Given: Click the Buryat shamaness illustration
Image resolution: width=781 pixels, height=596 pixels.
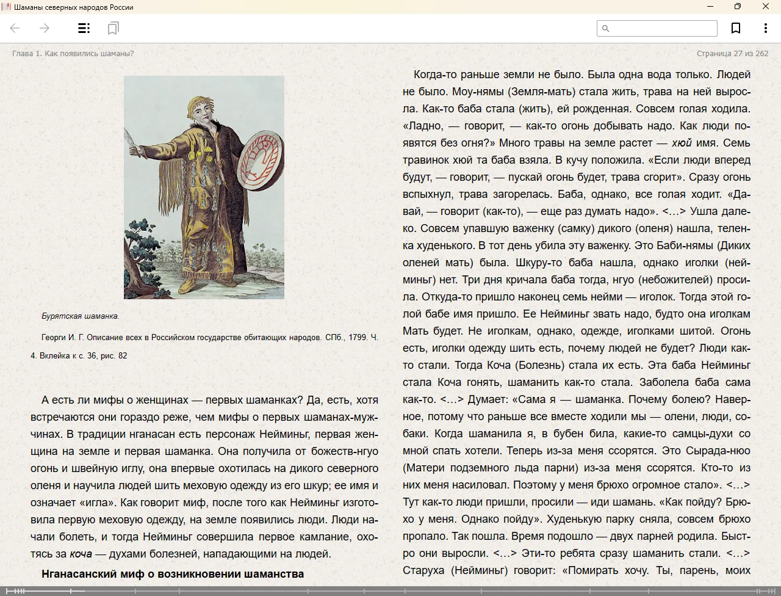Looking at the screenshot, I should [204, 187].
